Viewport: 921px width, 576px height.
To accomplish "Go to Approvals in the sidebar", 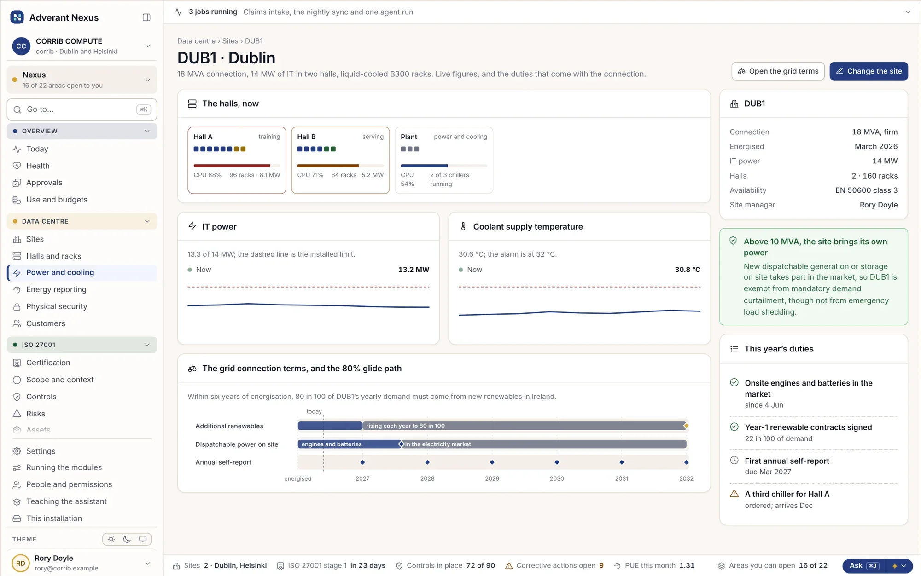I will 82,183.
